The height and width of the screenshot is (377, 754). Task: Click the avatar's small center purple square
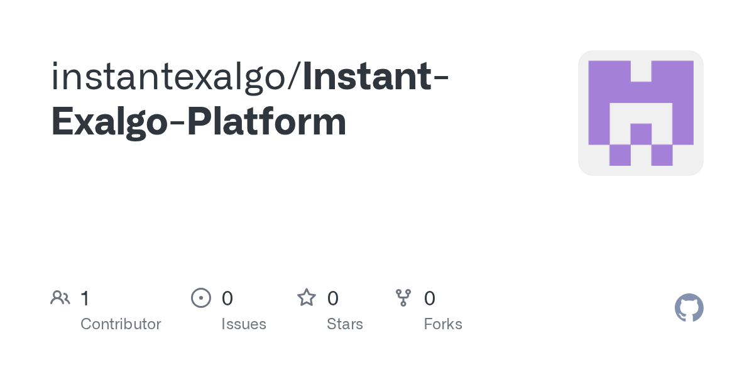click(640, 133)
